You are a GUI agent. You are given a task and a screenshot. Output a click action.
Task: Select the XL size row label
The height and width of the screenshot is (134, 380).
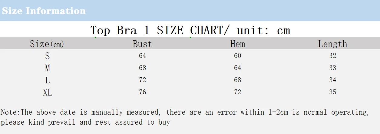48,92
